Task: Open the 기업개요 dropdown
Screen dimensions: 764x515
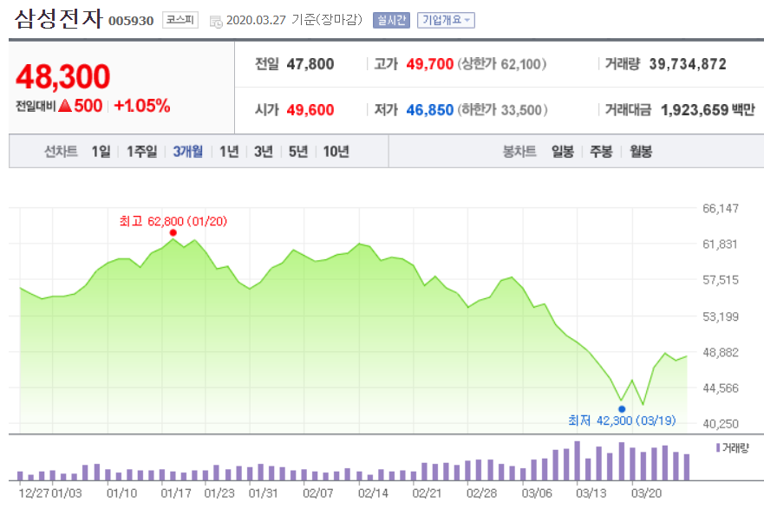Action: 446,20
